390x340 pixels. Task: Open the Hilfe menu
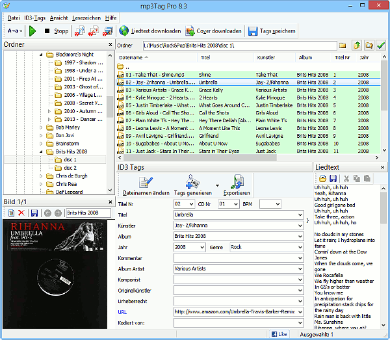(110, 18)
